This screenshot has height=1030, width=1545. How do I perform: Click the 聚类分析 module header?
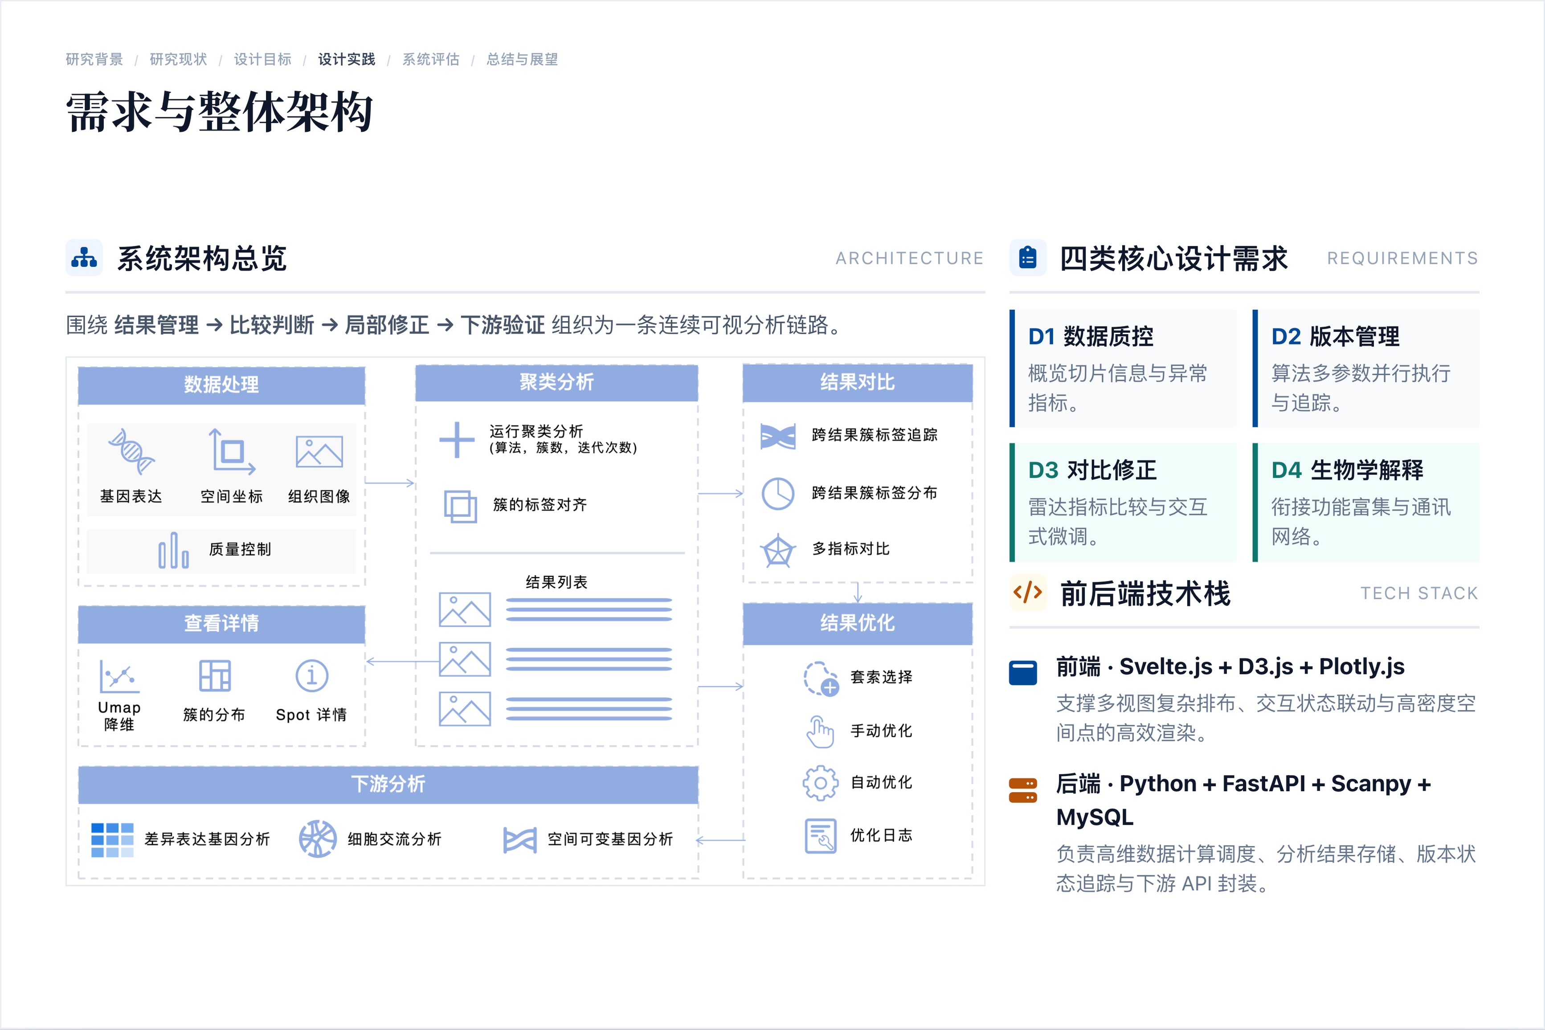(x=556, y=382)
